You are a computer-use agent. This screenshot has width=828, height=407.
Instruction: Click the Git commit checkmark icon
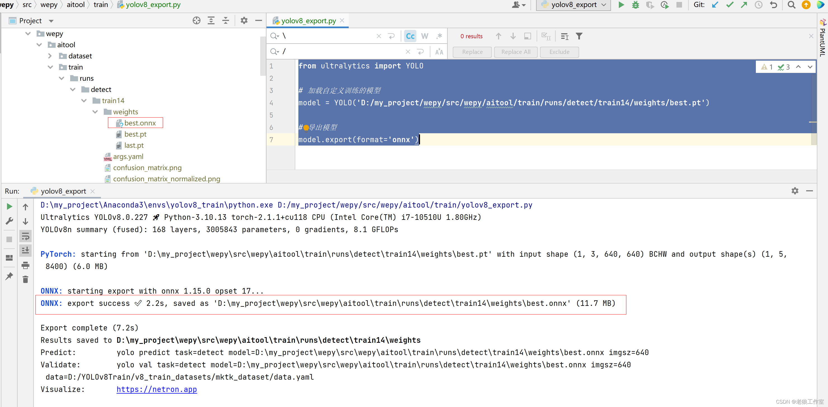(729, 5)
